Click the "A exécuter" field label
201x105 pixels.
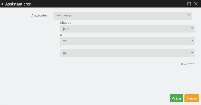click(x=39, y=15)
